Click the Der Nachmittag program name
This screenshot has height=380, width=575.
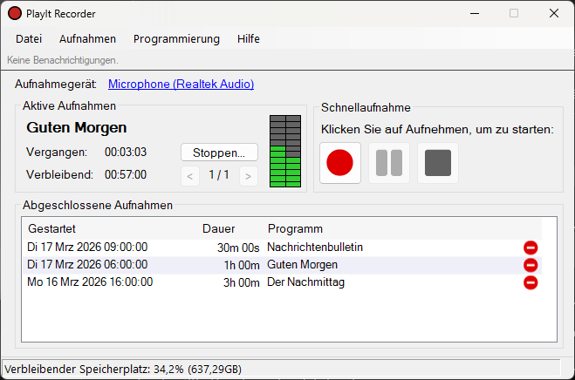point(306,282)
